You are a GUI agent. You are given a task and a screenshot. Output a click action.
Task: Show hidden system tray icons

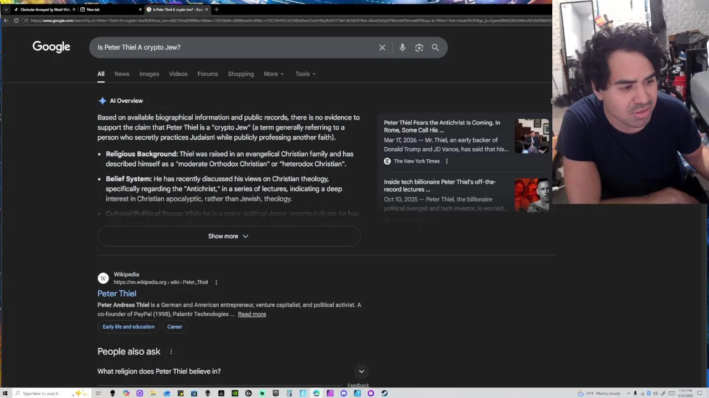[629, 393]
